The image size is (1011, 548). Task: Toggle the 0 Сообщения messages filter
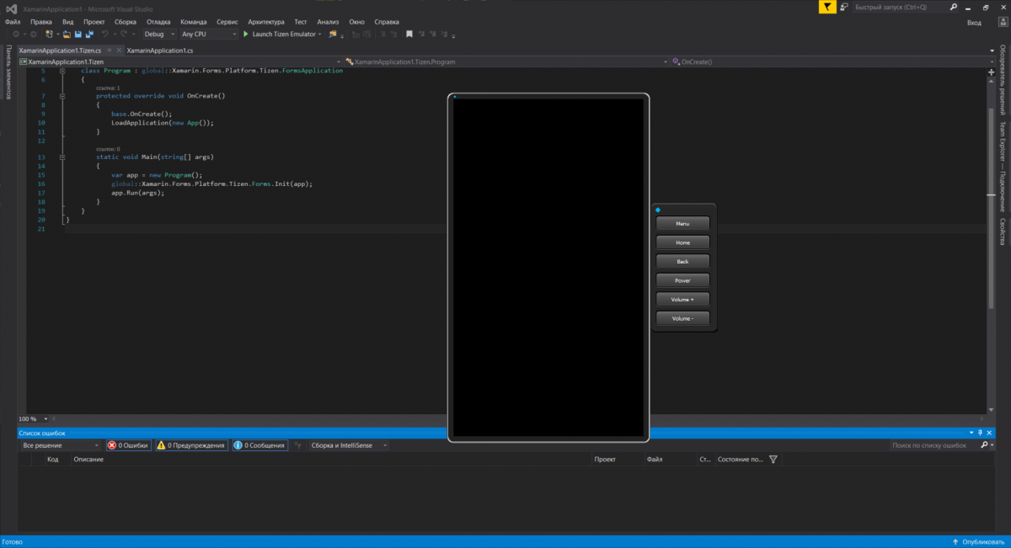point(259,445)
